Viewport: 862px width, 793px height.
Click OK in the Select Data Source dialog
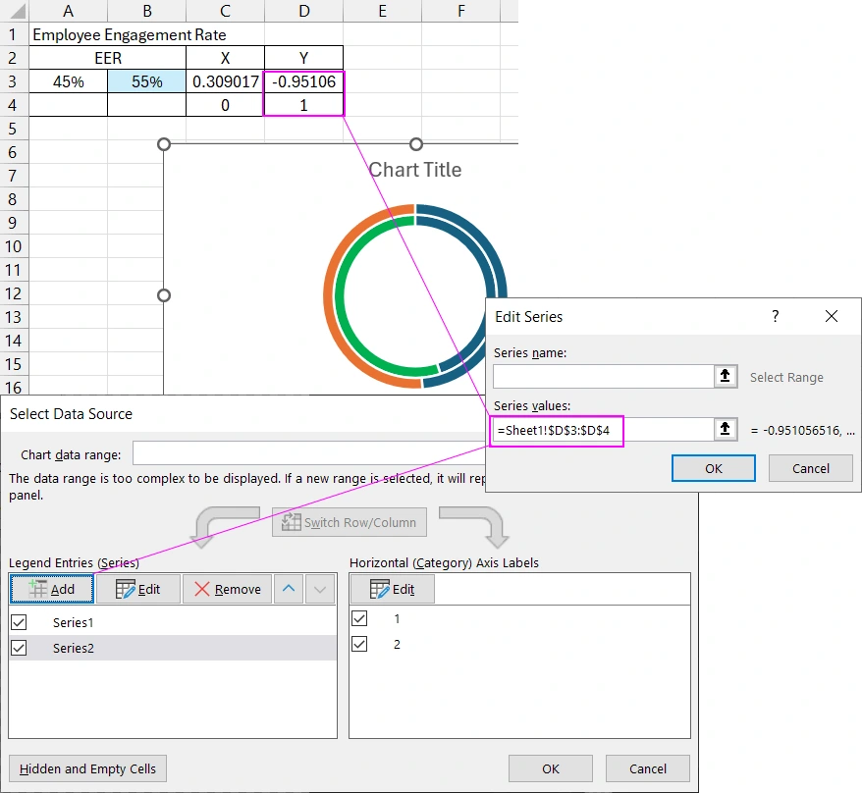click(x=552, y=768)
